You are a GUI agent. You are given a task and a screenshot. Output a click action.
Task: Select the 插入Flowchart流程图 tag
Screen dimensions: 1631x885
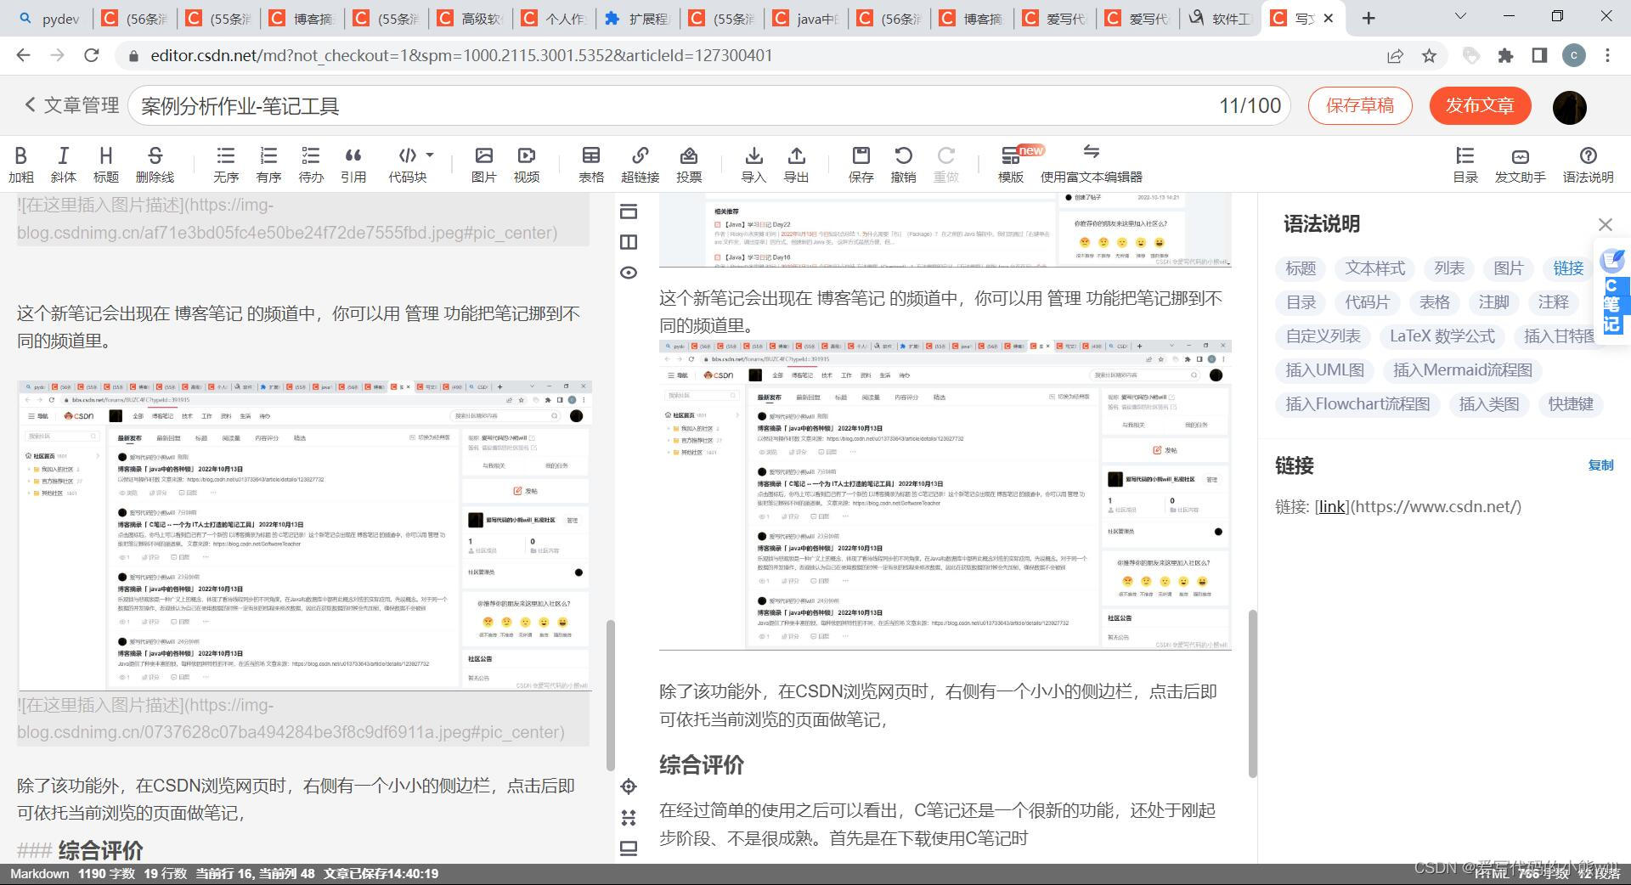point(1357,404)
